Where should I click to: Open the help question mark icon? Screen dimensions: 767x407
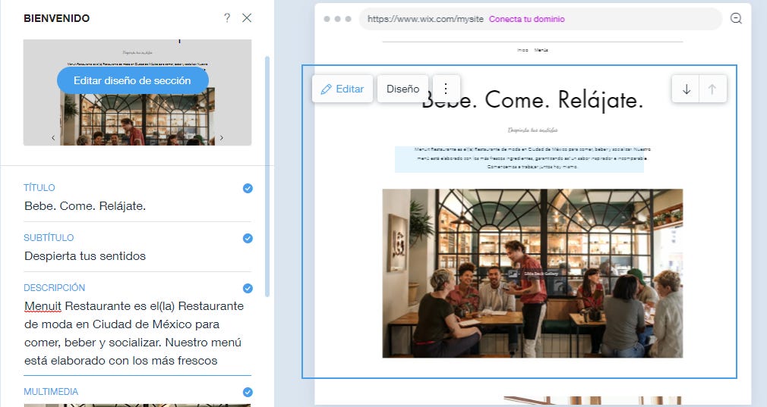pyautogui.click(x=227, y=18)
